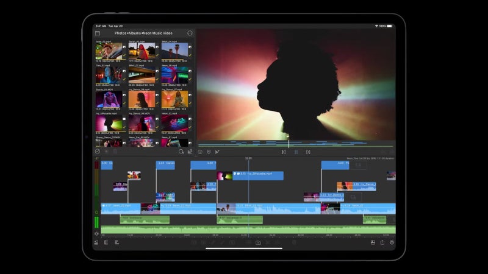Jump to next clip in preview
488x274 pixels.
coord(308,152)
